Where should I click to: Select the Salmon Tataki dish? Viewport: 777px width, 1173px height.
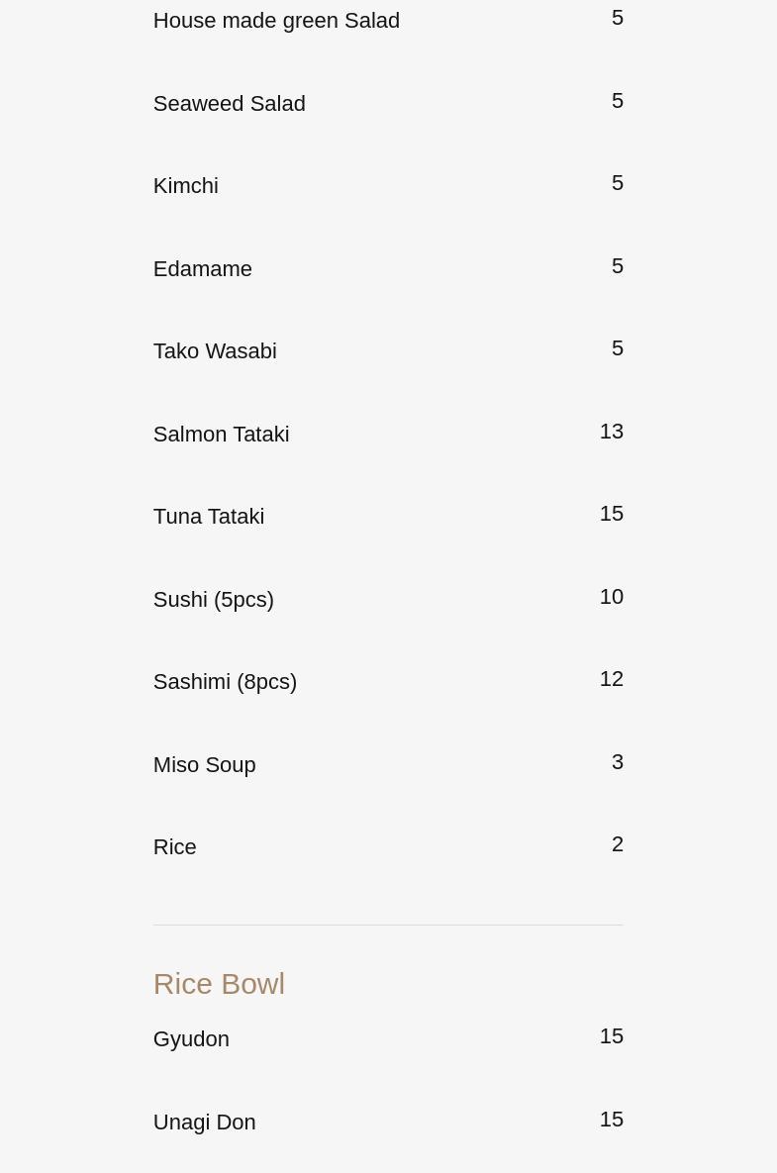point(221,435)
